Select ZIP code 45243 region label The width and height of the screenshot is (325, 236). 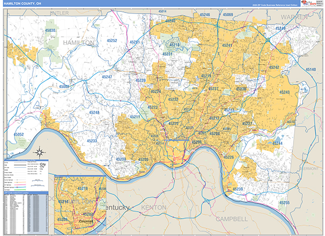coord(284,92)
